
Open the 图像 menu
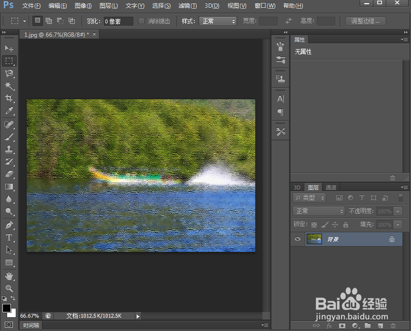pyautogui.click(x=83, y=6)
